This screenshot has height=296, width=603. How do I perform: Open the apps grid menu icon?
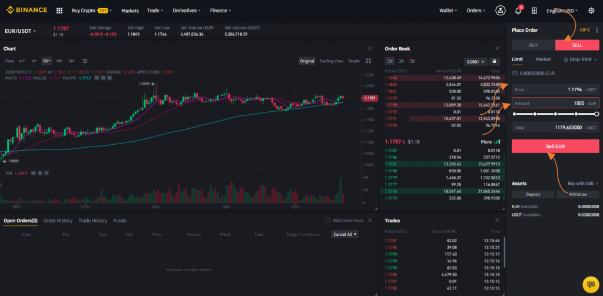click(x=59, y=11)
